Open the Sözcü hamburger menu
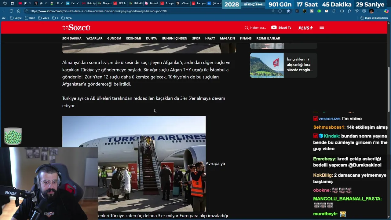Image resolution: width=391 pixels, height=220 pixels. pos(322,28)
